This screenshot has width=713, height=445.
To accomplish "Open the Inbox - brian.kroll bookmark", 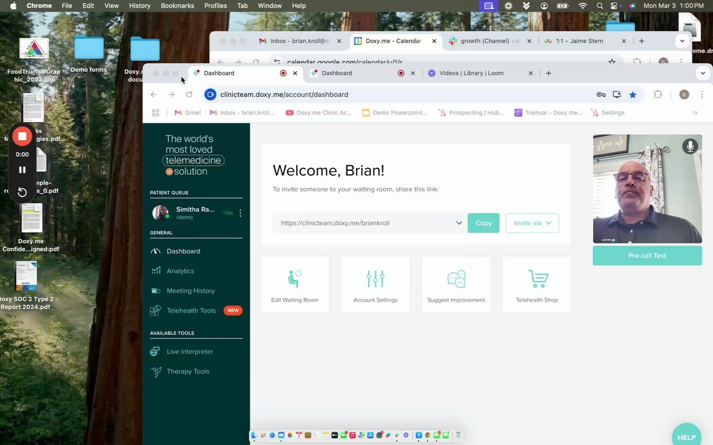I will click(x=242, y=112).
